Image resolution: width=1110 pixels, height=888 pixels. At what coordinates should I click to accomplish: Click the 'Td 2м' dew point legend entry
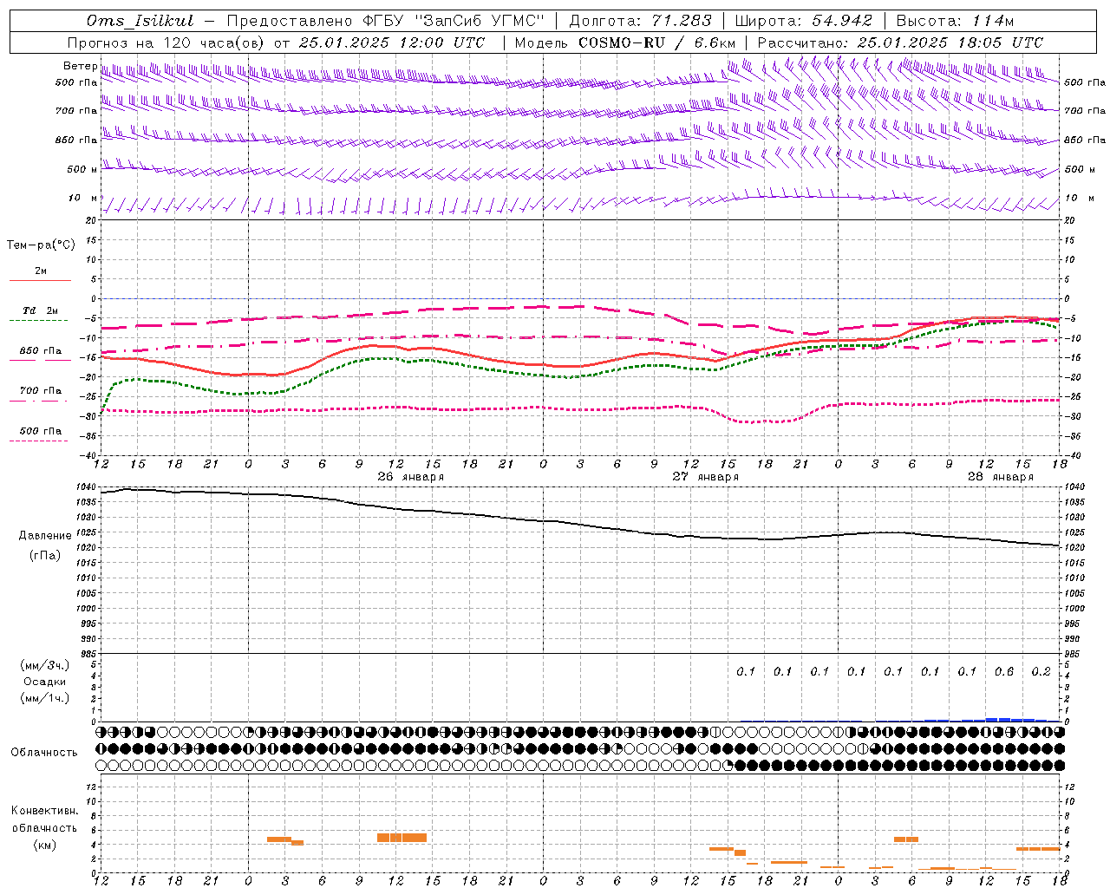tap(40, 310)
